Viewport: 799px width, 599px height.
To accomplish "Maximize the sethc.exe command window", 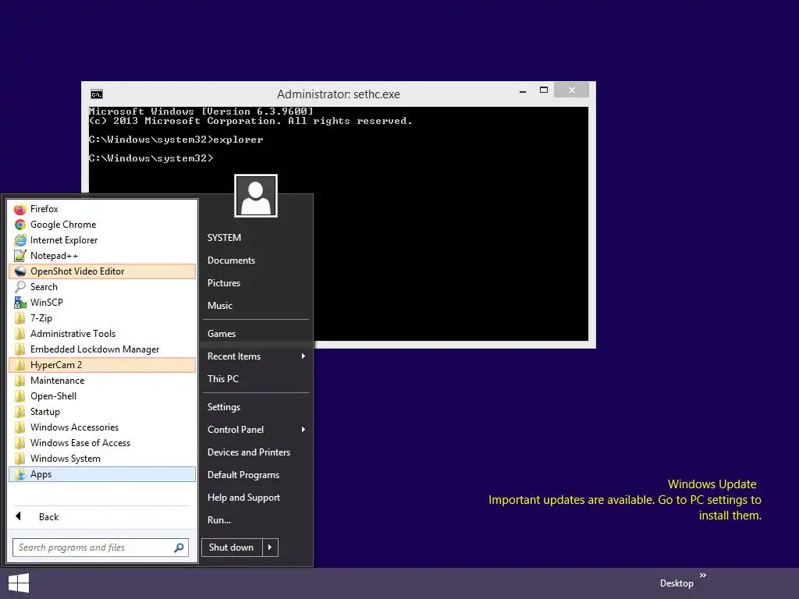I will click(544, 90).
